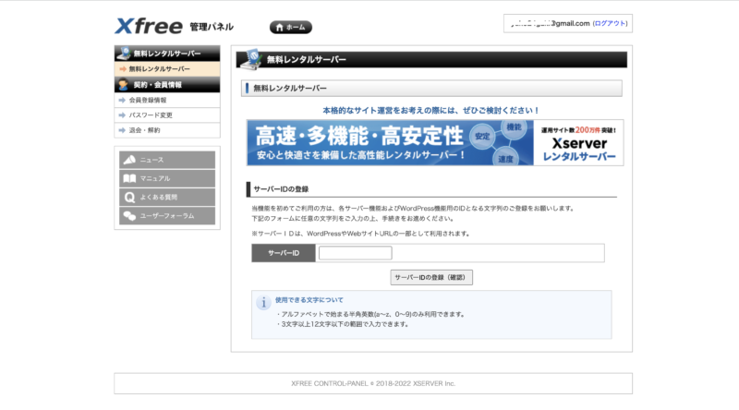
Task: Click arrow icon beside 退会・解約
Action: (123, 130)
